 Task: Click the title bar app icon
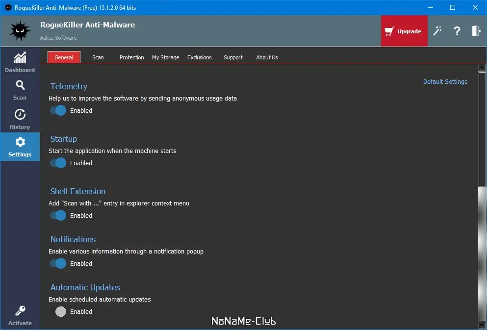point(8,7)
